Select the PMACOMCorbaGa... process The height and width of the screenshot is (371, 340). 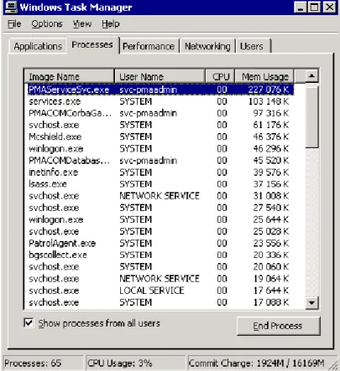pyautogui.click(x=159, y=113)
